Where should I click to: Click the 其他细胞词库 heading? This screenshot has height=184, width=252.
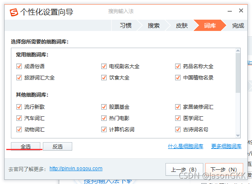coord(32,95)
